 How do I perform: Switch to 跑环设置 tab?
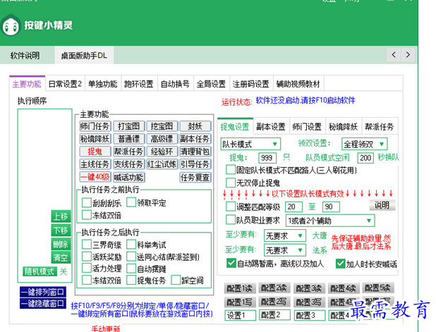click(139, 84)
